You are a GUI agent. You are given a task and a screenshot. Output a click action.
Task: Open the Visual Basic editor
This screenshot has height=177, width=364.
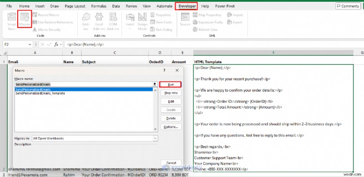point(11,21)
